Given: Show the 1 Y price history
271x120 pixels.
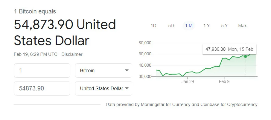Looking at the screenshot, I should click(x=206, y=26).
